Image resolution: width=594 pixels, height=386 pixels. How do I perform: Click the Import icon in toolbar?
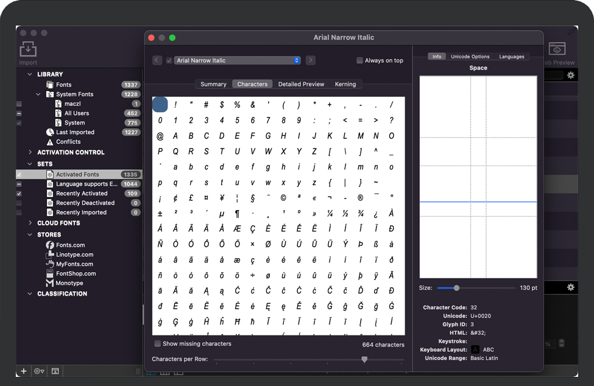(28, 49)
